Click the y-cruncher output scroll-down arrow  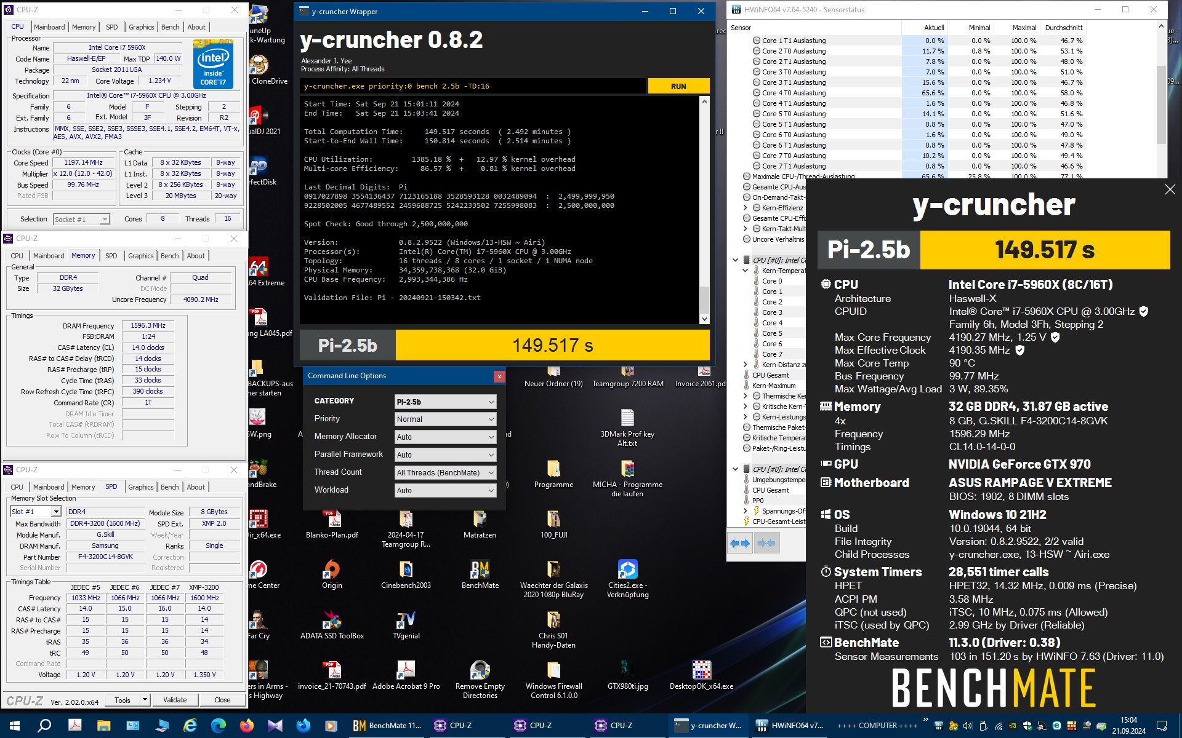click(704, 319)
